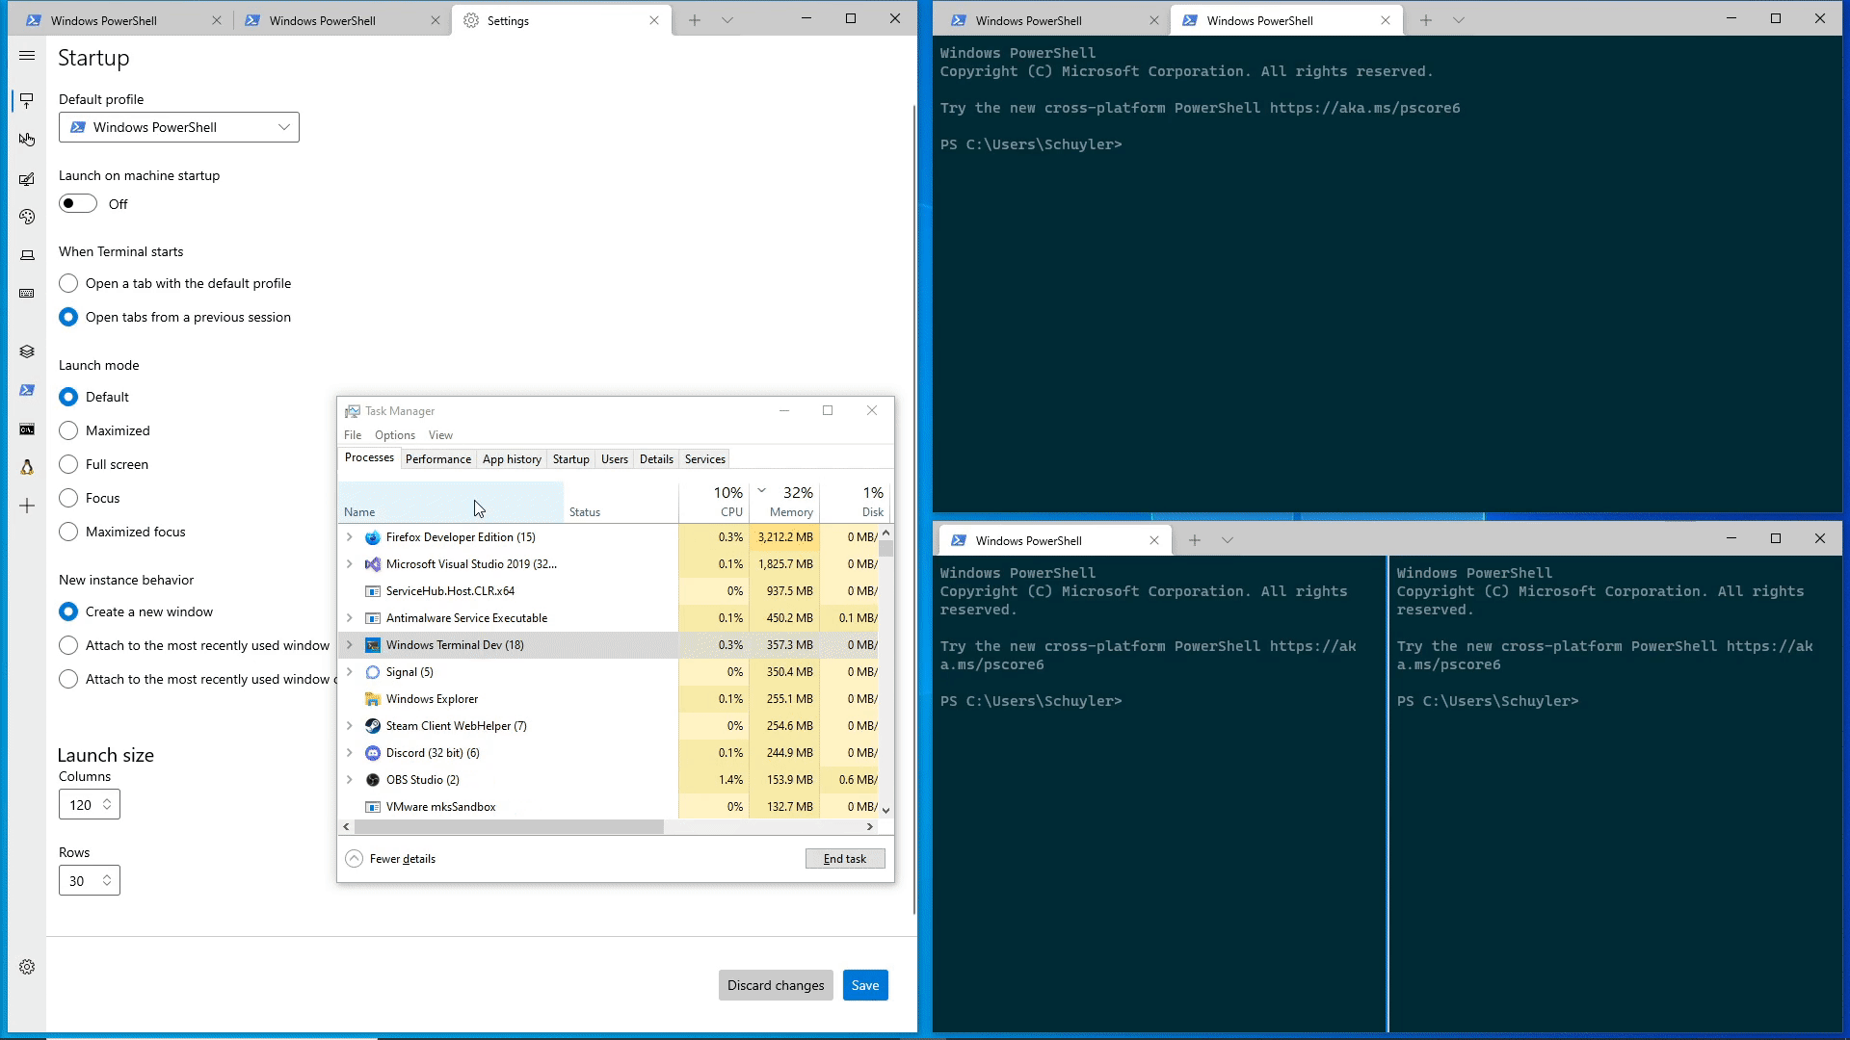Image resolution: width=1850 pixels, height=1040 pixels.
Task: Open the Command Prompt profile sidebar icon
Action: [27, 429]
